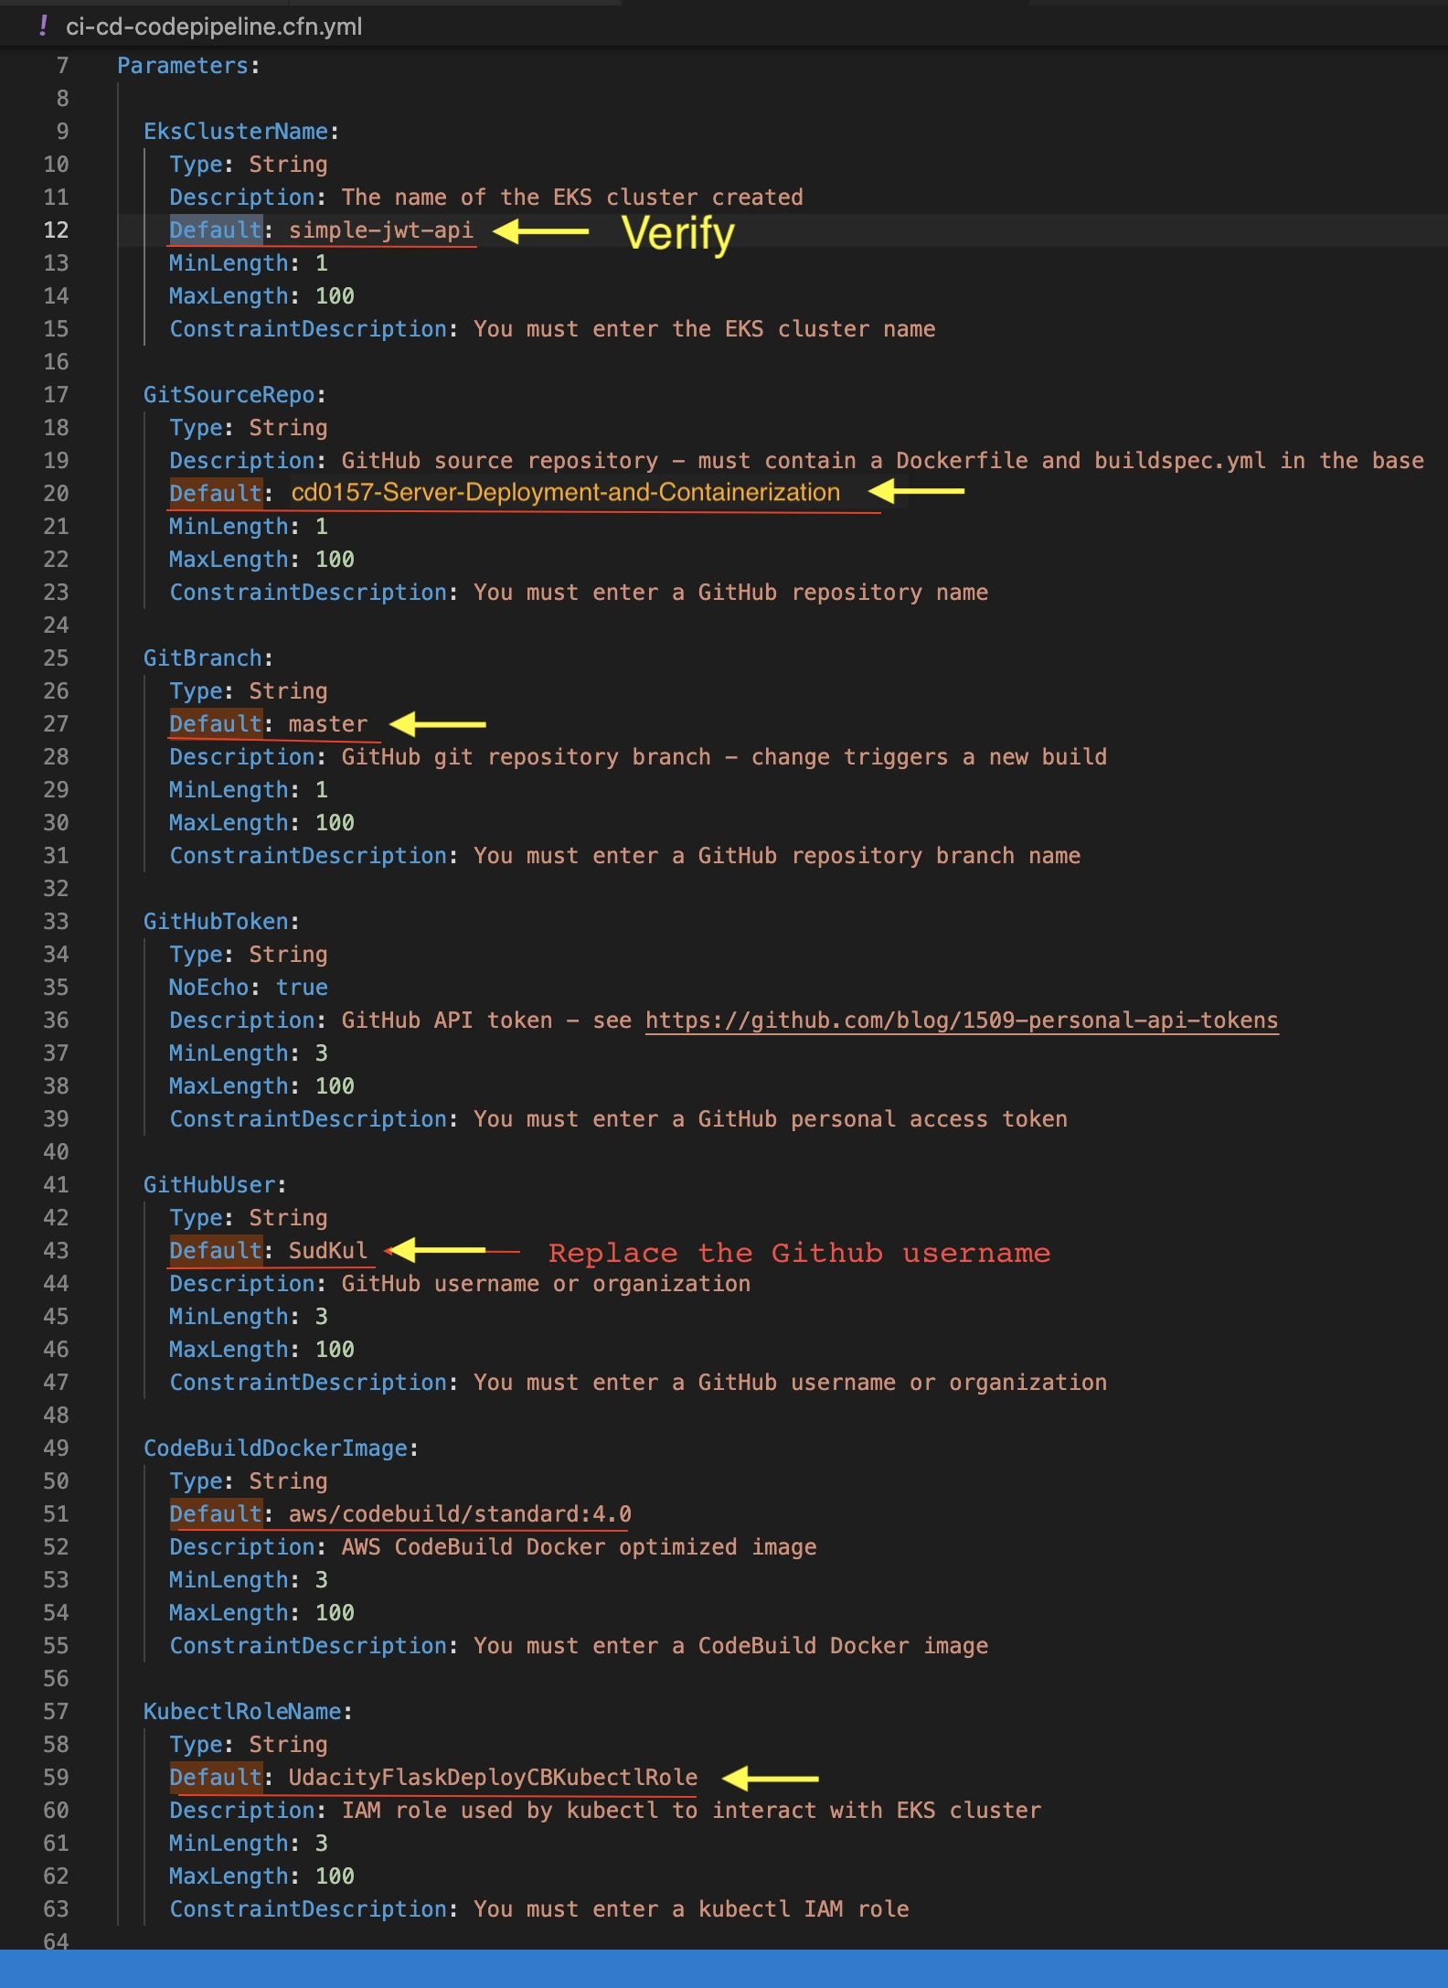This screenshot has width=1448, height=1988.
Task: Select the GitBranch key
Action: point(203,658)
